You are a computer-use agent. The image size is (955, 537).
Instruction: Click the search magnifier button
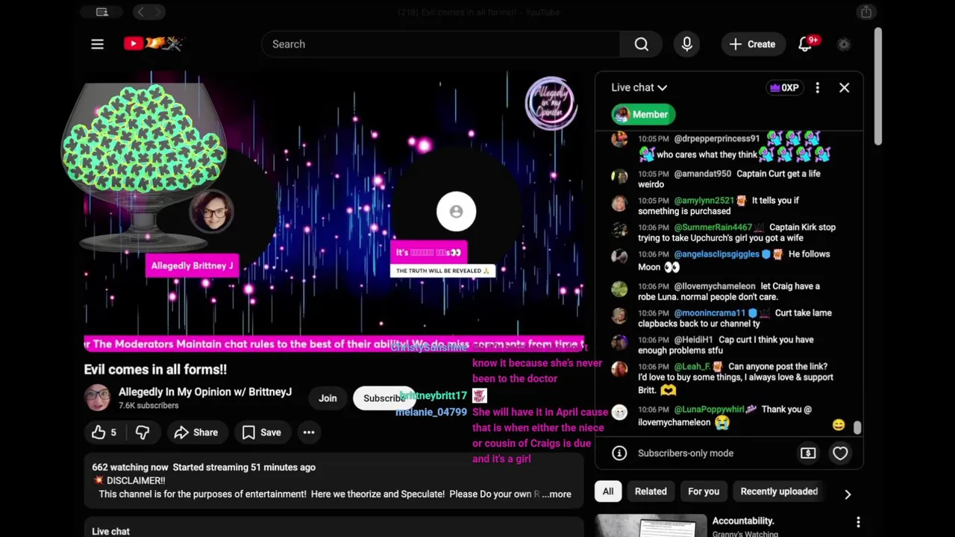click(641, 44)
